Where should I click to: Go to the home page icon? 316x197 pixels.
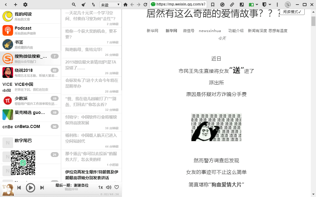(x=125, y=5)
